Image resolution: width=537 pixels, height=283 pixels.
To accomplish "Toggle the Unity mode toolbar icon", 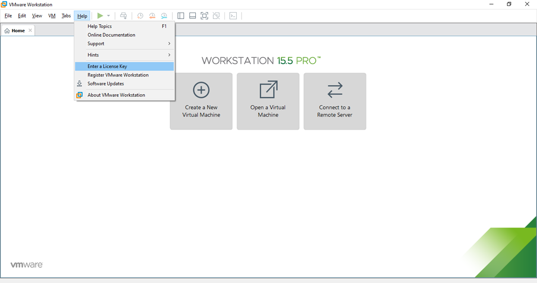I will [x=216, y=16].
